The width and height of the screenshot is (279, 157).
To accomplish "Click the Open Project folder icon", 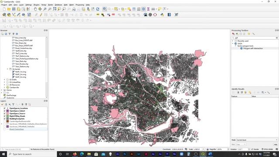I will (x=9, y=9).
